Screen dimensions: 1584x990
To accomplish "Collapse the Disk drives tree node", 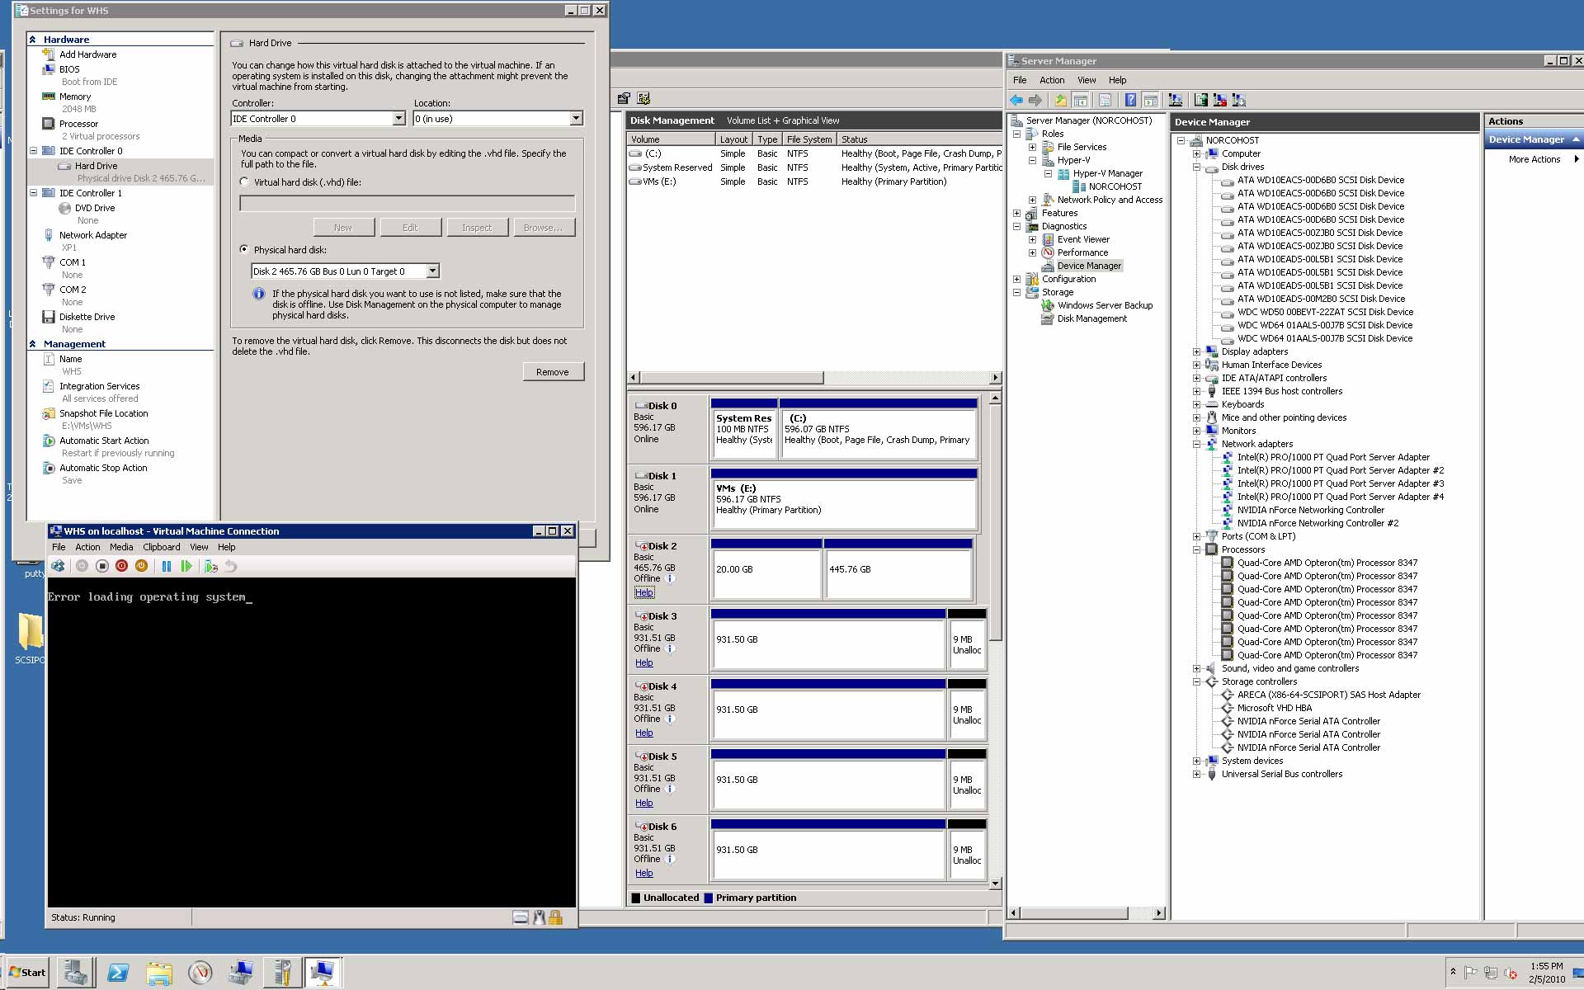I will click(x=1196, y=167).
